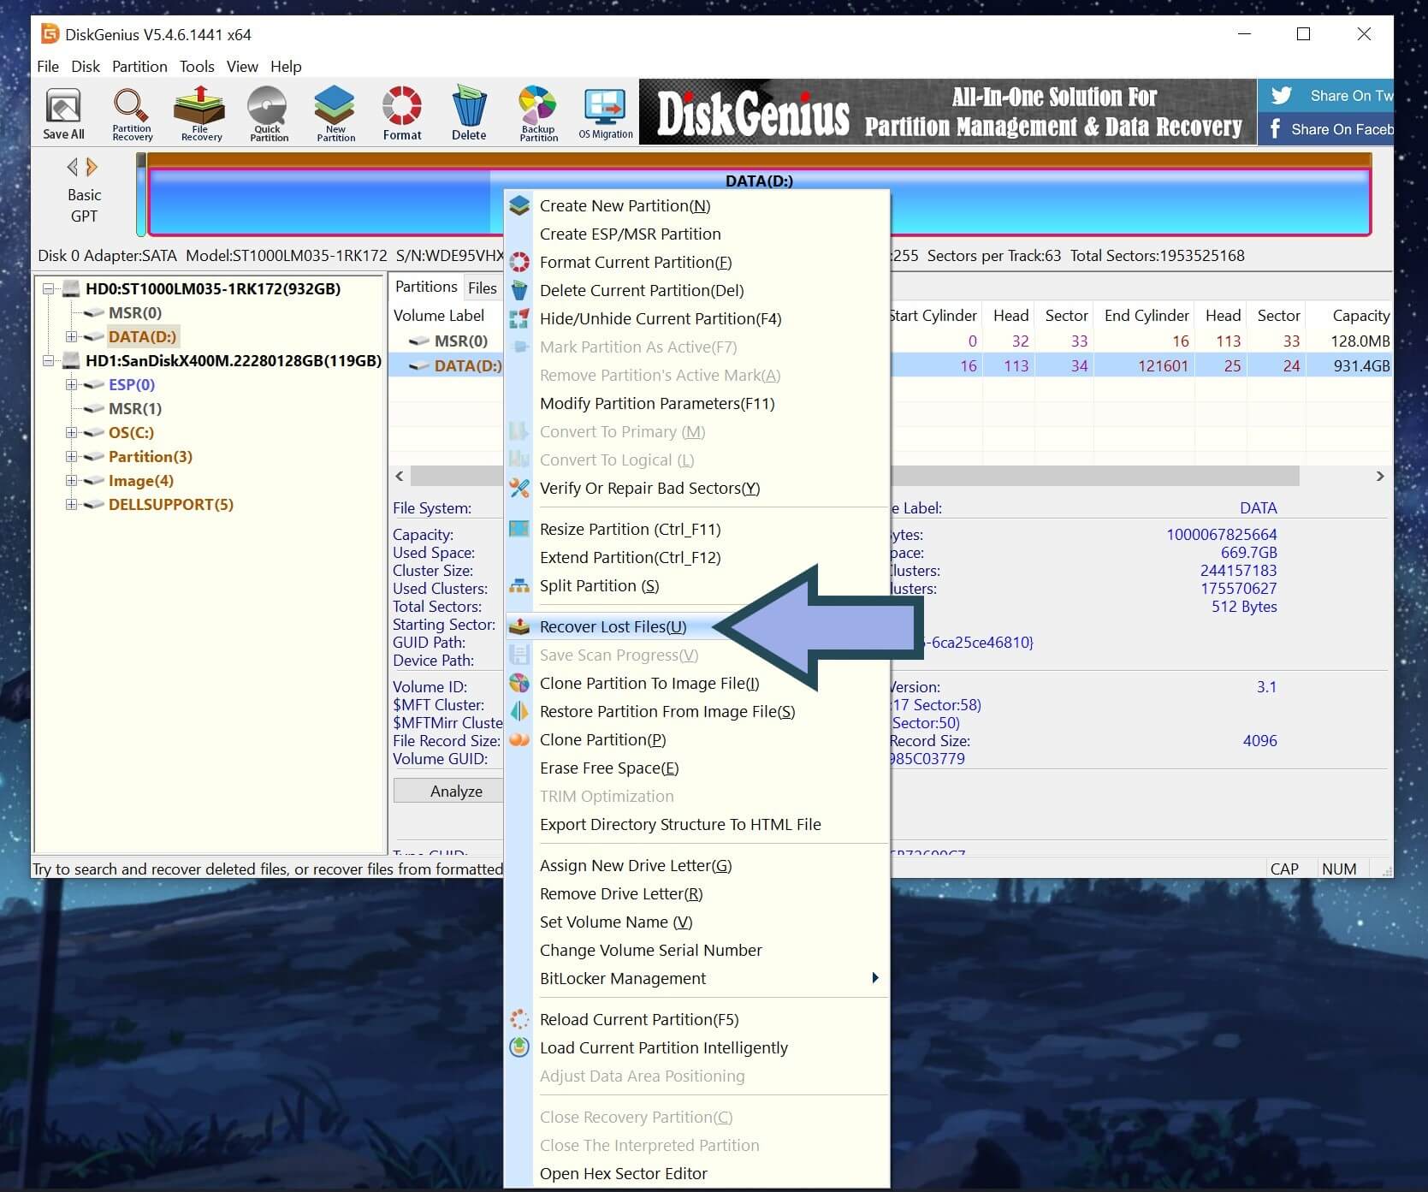The width and height of the screenshot is (1428, 1192).
Task: Click Format Current Partition lifebuoy icon
Action: pyautogui.click(x=519, y=262)
